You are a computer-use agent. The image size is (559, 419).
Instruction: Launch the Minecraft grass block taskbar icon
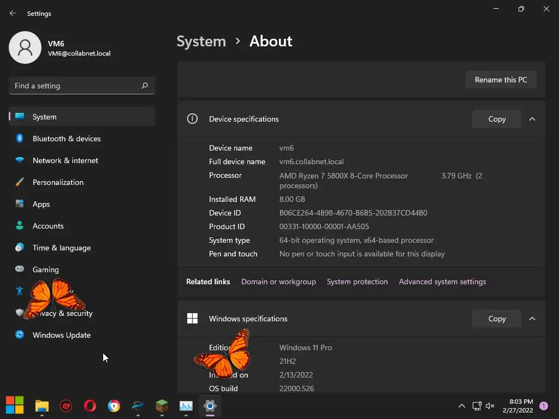click(x=162, y=406)
